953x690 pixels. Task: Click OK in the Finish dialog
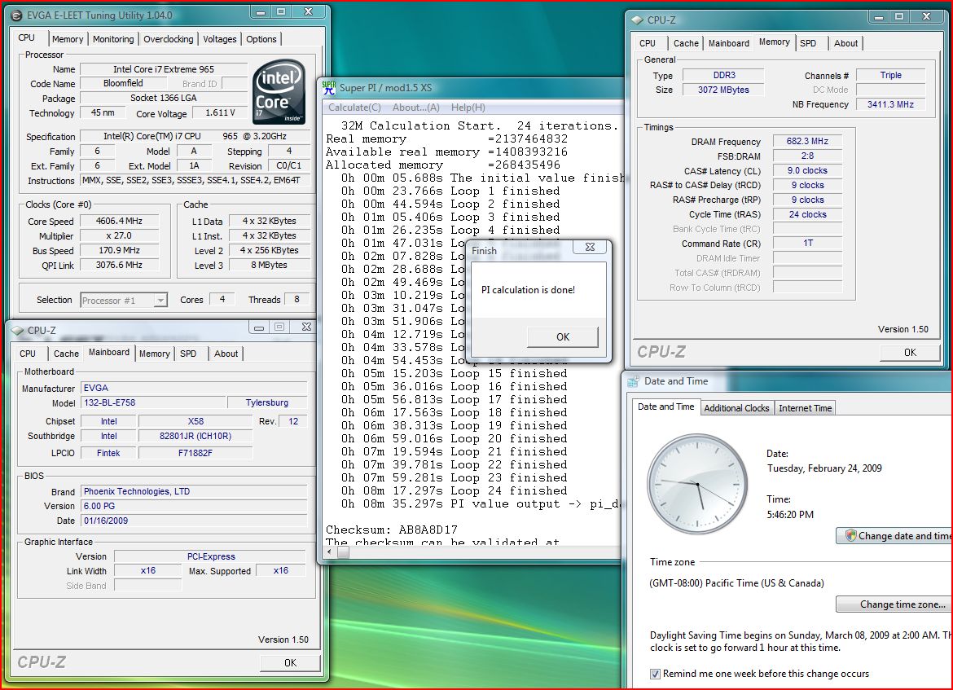563,336
